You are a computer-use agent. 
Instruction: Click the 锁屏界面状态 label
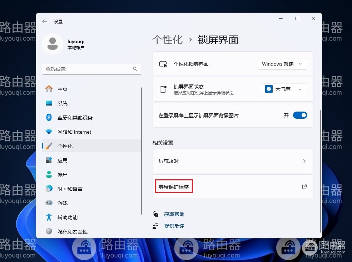tap(189, 86)
